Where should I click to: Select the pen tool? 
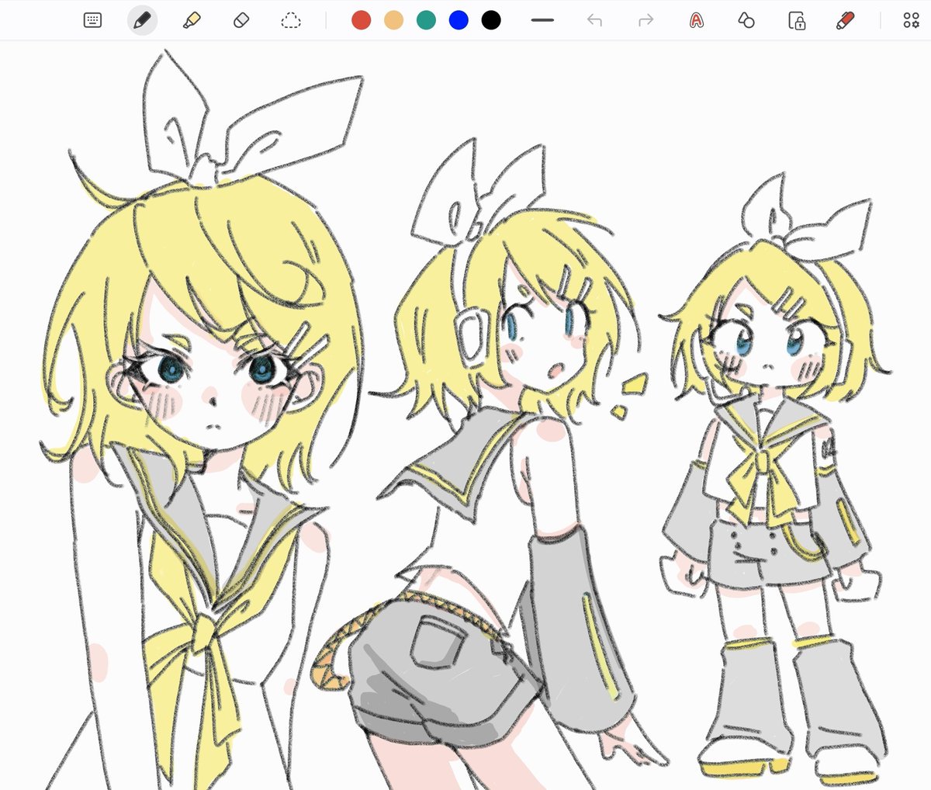[142, 20]
